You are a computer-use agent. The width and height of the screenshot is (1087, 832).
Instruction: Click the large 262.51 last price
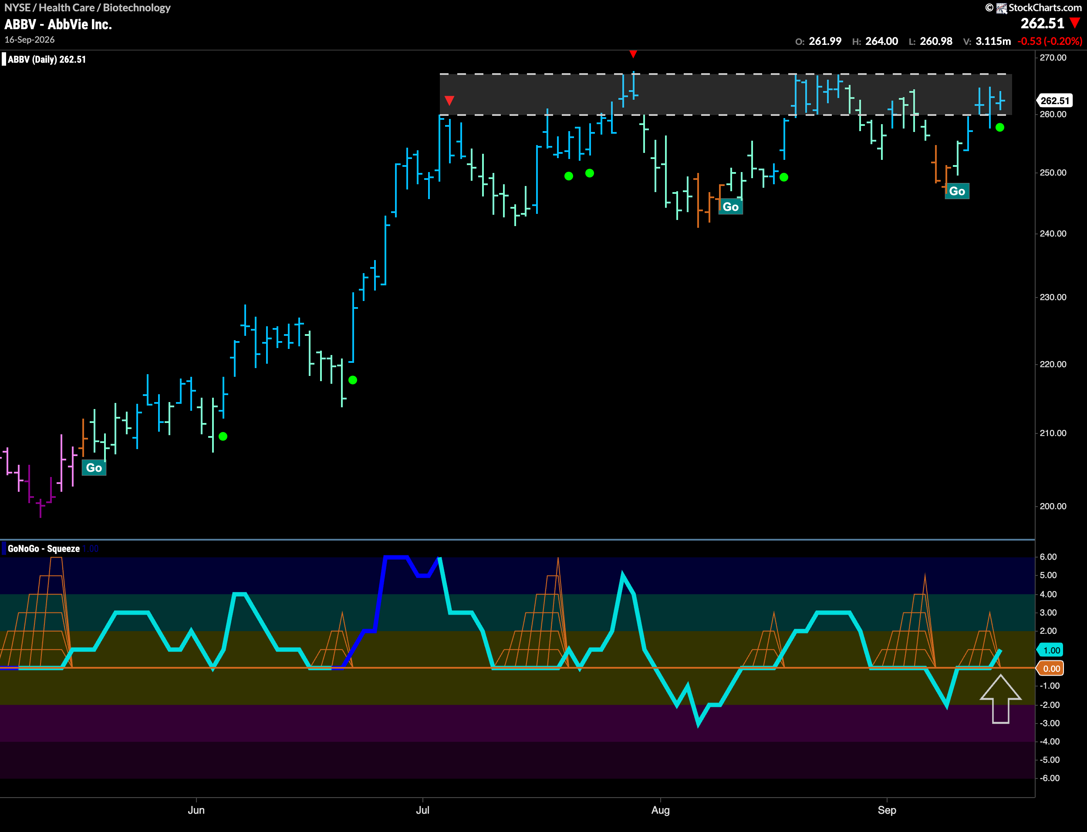1043,23
